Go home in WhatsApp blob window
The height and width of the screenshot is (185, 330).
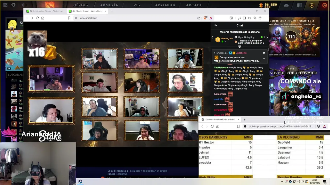point(218,126)
